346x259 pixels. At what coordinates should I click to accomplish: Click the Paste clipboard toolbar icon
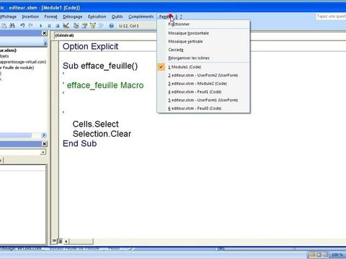4,25
